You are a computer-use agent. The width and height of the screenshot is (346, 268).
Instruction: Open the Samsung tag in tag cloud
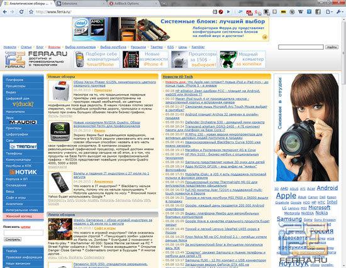pyautogui.click(x=289, y=219)
